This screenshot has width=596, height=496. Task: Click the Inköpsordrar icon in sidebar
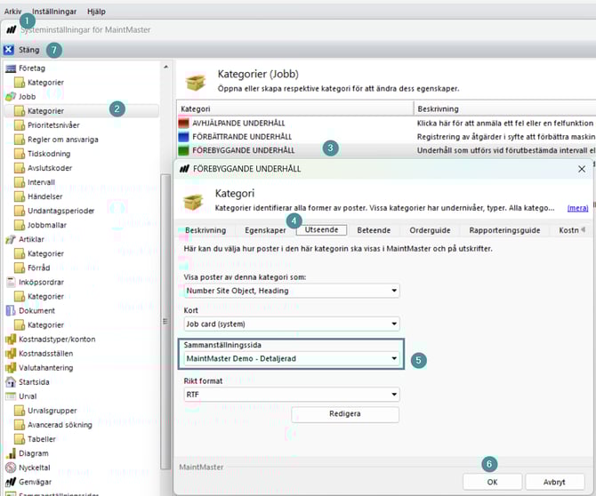point(11,282)
